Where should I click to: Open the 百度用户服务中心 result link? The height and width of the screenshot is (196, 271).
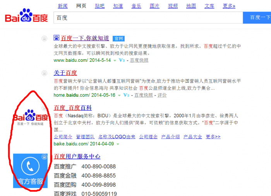pyautogui.click(x=77, y=157)
